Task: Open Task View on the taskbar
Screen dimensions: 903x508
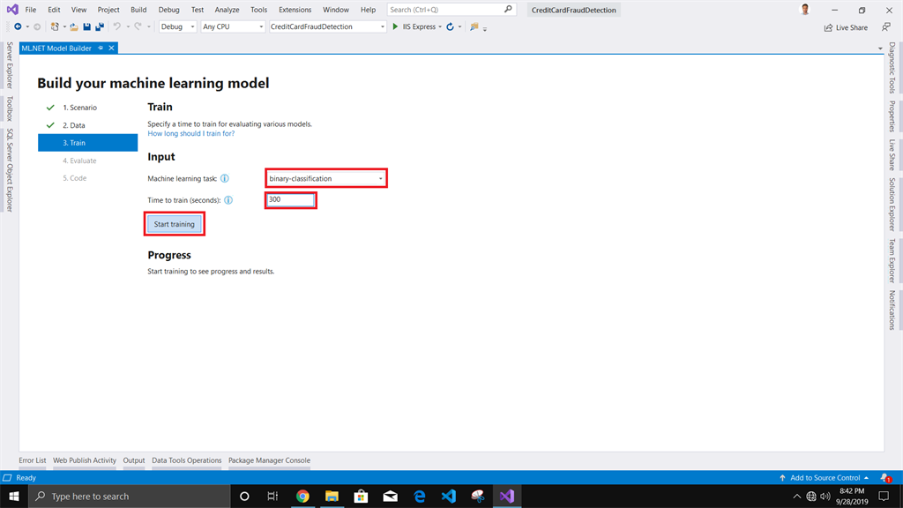Action: 273,496
